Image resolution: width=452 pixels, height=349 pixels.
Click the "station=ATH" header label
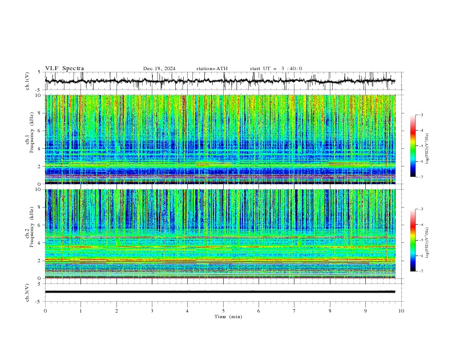pyautogui.click(x=212, y=68)
